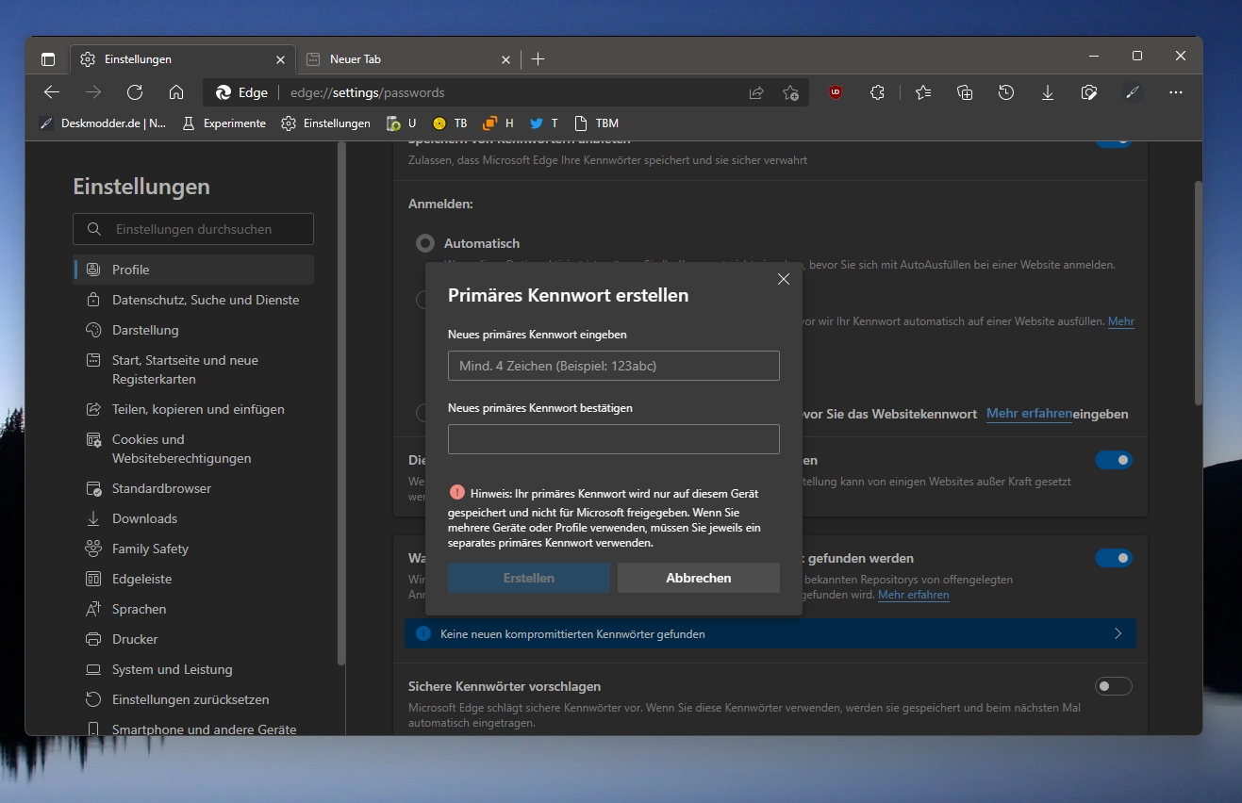Open the Edge three-dots settings menu

pyautogui.click(x=1176, y=92)
